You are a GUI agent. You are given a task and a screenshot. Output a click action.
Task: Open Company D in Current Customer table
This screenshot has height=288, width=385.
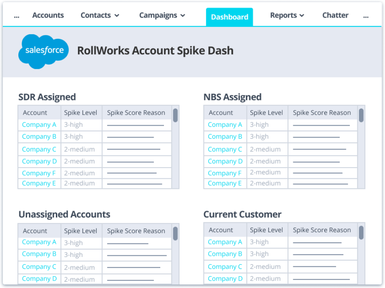click(225, 279)
